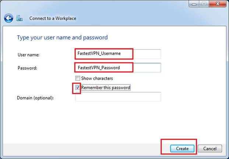Viewport: 229px width, 159px height.
Task: Click the Remember this password label
Action: [106, 87]
